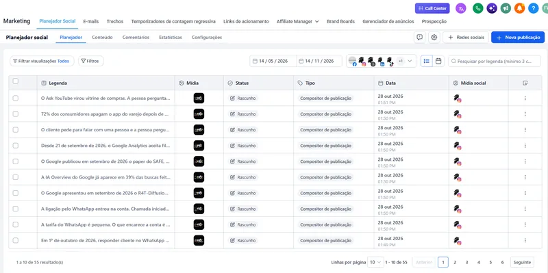
Task: Open start date picker 14 / 05 / 2026
Action: [273, 61]
